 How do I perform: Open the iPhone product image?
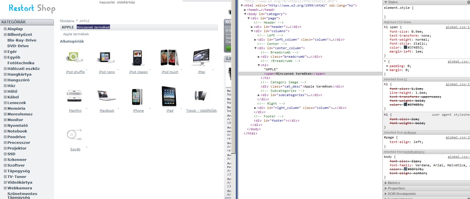click(138, 97)
